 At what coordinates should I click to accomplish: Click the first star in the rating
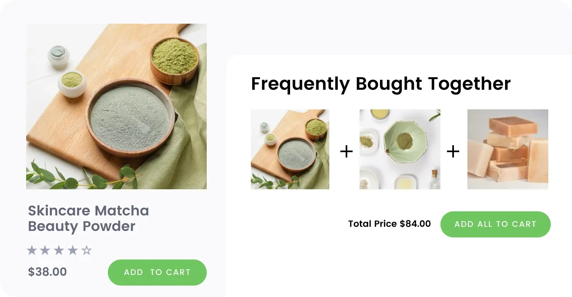click(32, 250)
